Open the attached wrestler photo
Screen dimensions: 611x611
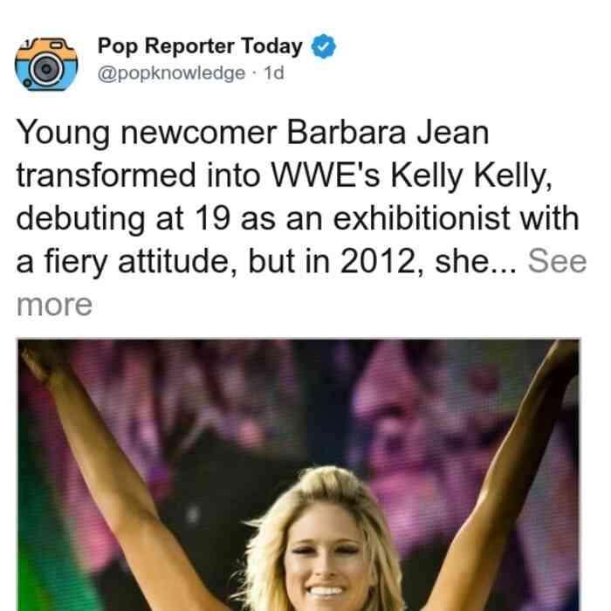point(299,475)
